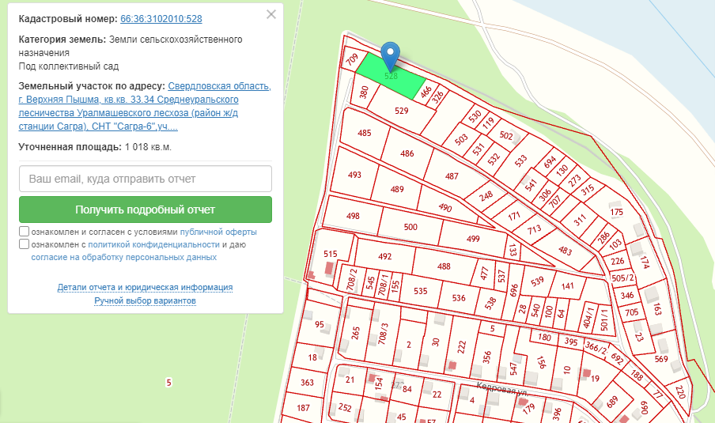Select parcel 248 on the map

coord(486,195)
